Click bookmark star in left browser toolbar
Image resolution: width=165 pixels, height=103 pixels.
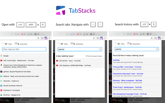point(38,38)
